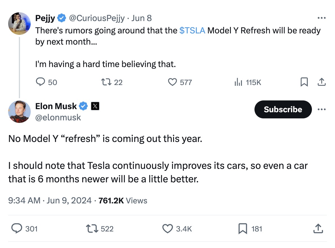335x248 pixels.
Task: Open Elon Musk's profile picture
Action: (x=19, y=112)
